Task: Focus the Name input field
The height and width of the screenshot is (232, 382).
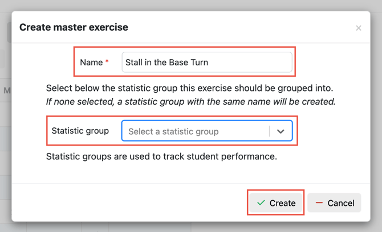Action: pos(207,62)
